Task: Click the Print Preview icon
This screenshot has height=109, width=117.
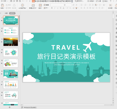Action: (20, 1)
